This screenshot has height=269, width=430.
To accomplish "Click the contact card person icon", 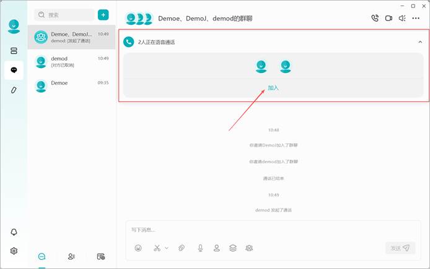I will point(217,248).
